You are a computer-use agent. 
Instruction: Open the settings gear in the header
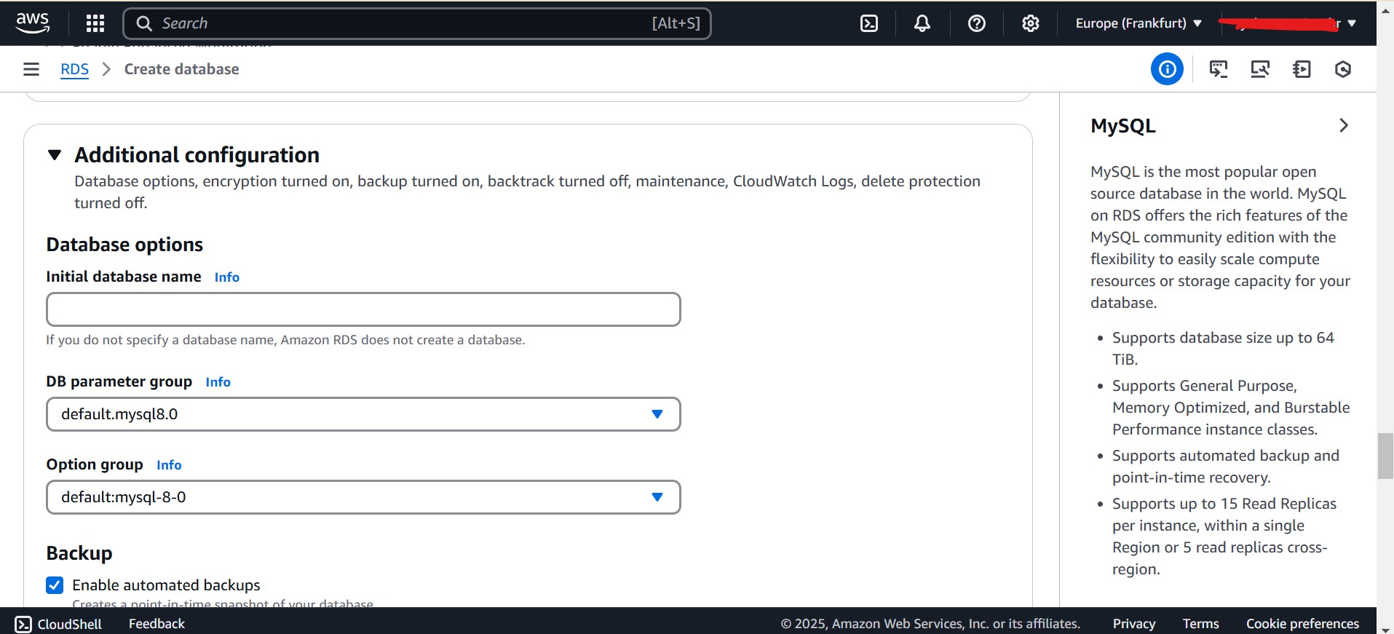(1030, 23)
